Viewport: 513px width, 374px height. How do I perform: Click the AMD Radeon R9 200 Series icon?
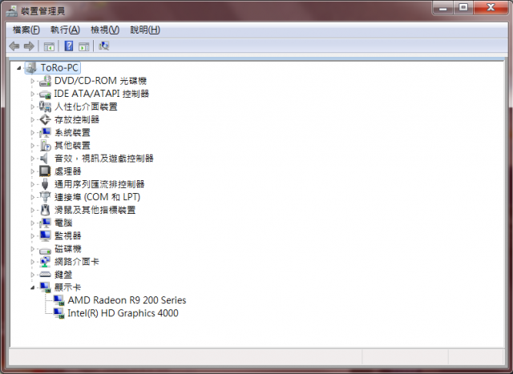tap(59, 300)
